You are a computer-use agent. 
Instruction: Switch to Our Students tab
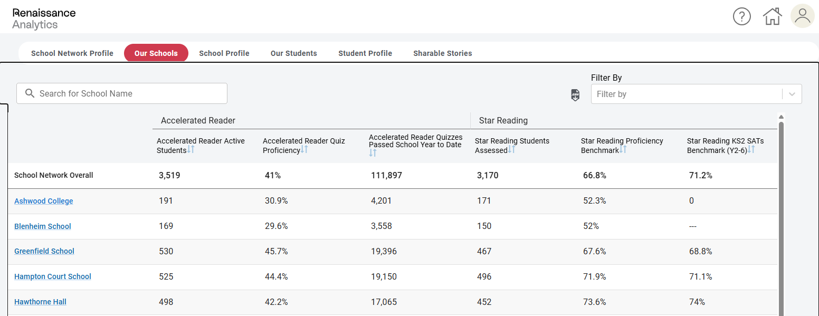tap(294, 53)
